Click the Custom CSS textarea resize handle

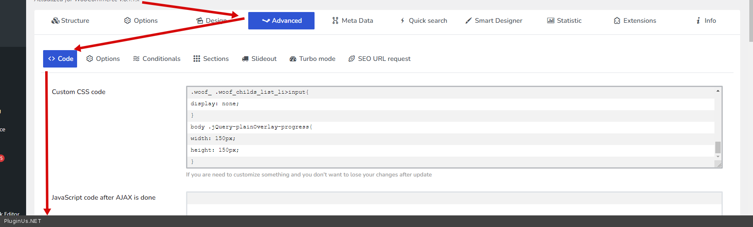click(x=719, y=165)
